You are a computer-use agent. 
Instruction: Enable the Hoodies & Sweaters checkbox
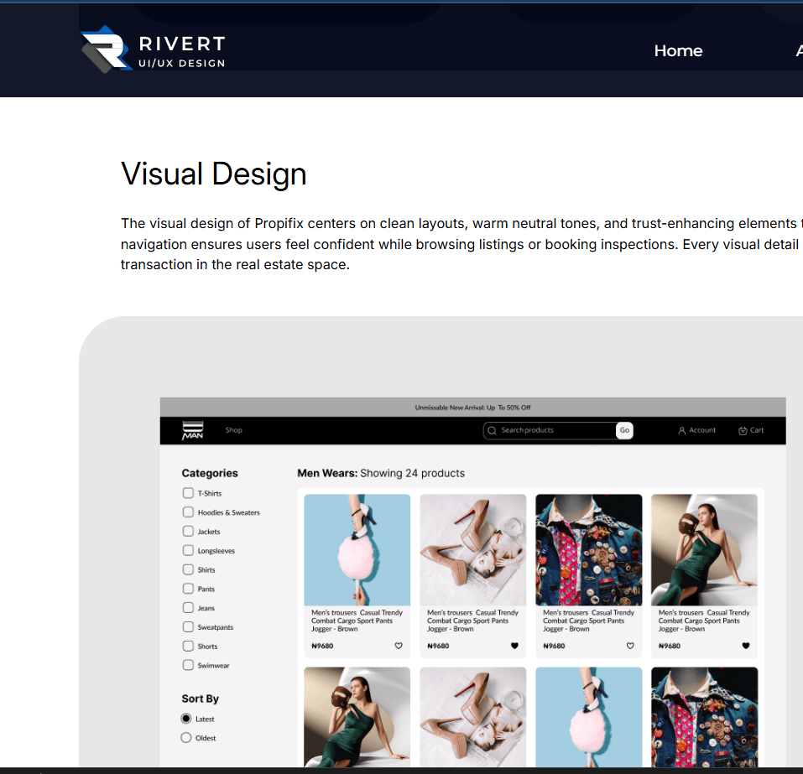[188, 512]
